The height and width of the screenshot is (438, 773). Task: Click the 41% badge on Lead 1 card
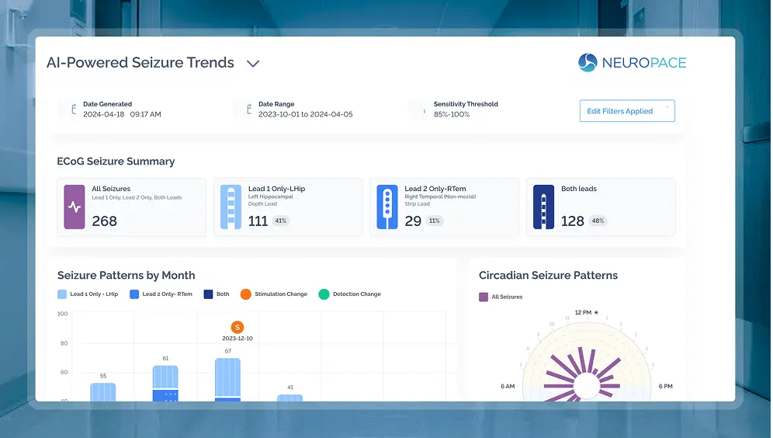pos(280,221)
